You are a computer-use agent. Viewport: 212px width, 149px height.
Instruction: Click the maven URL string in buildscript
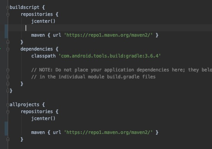coord(108,35)
